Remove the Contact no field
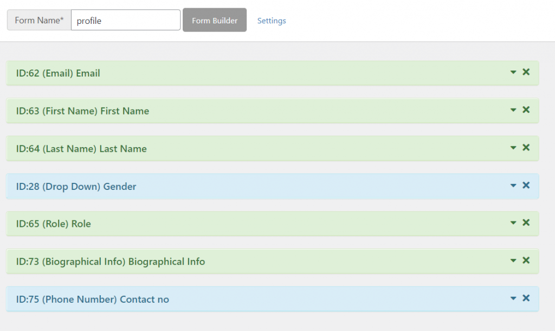 [x=526, y=298]
